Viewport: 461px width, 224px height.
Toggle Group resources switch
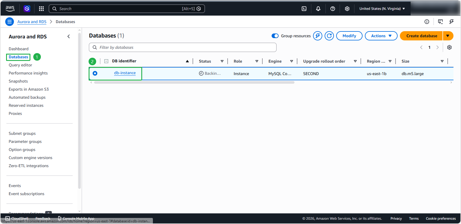[275, 36]
